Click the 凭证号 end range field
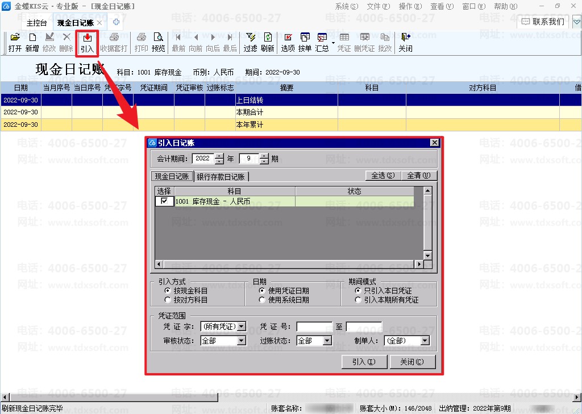Image resolution: width=582 pixels, height=414 pixels. [x=364, y=326]
